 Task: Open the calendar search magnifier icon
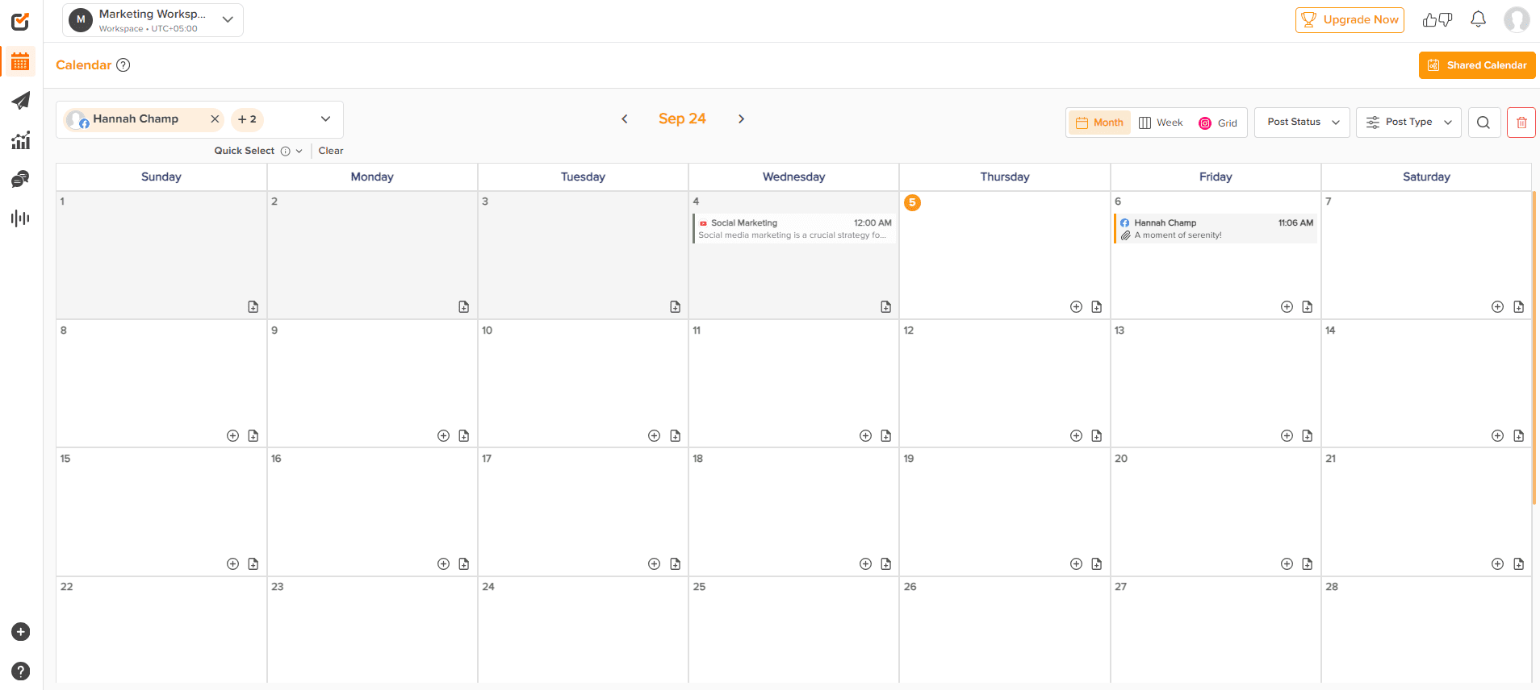(x=1484, y=123)
